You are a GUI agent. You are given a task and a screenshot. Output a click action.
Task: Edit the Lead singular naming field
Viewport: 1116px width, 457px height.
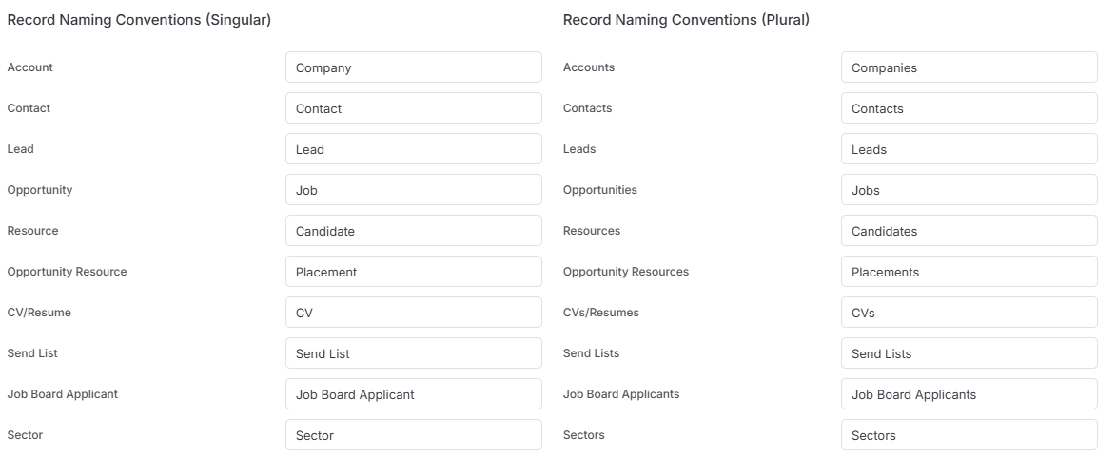tap(414, 149)
